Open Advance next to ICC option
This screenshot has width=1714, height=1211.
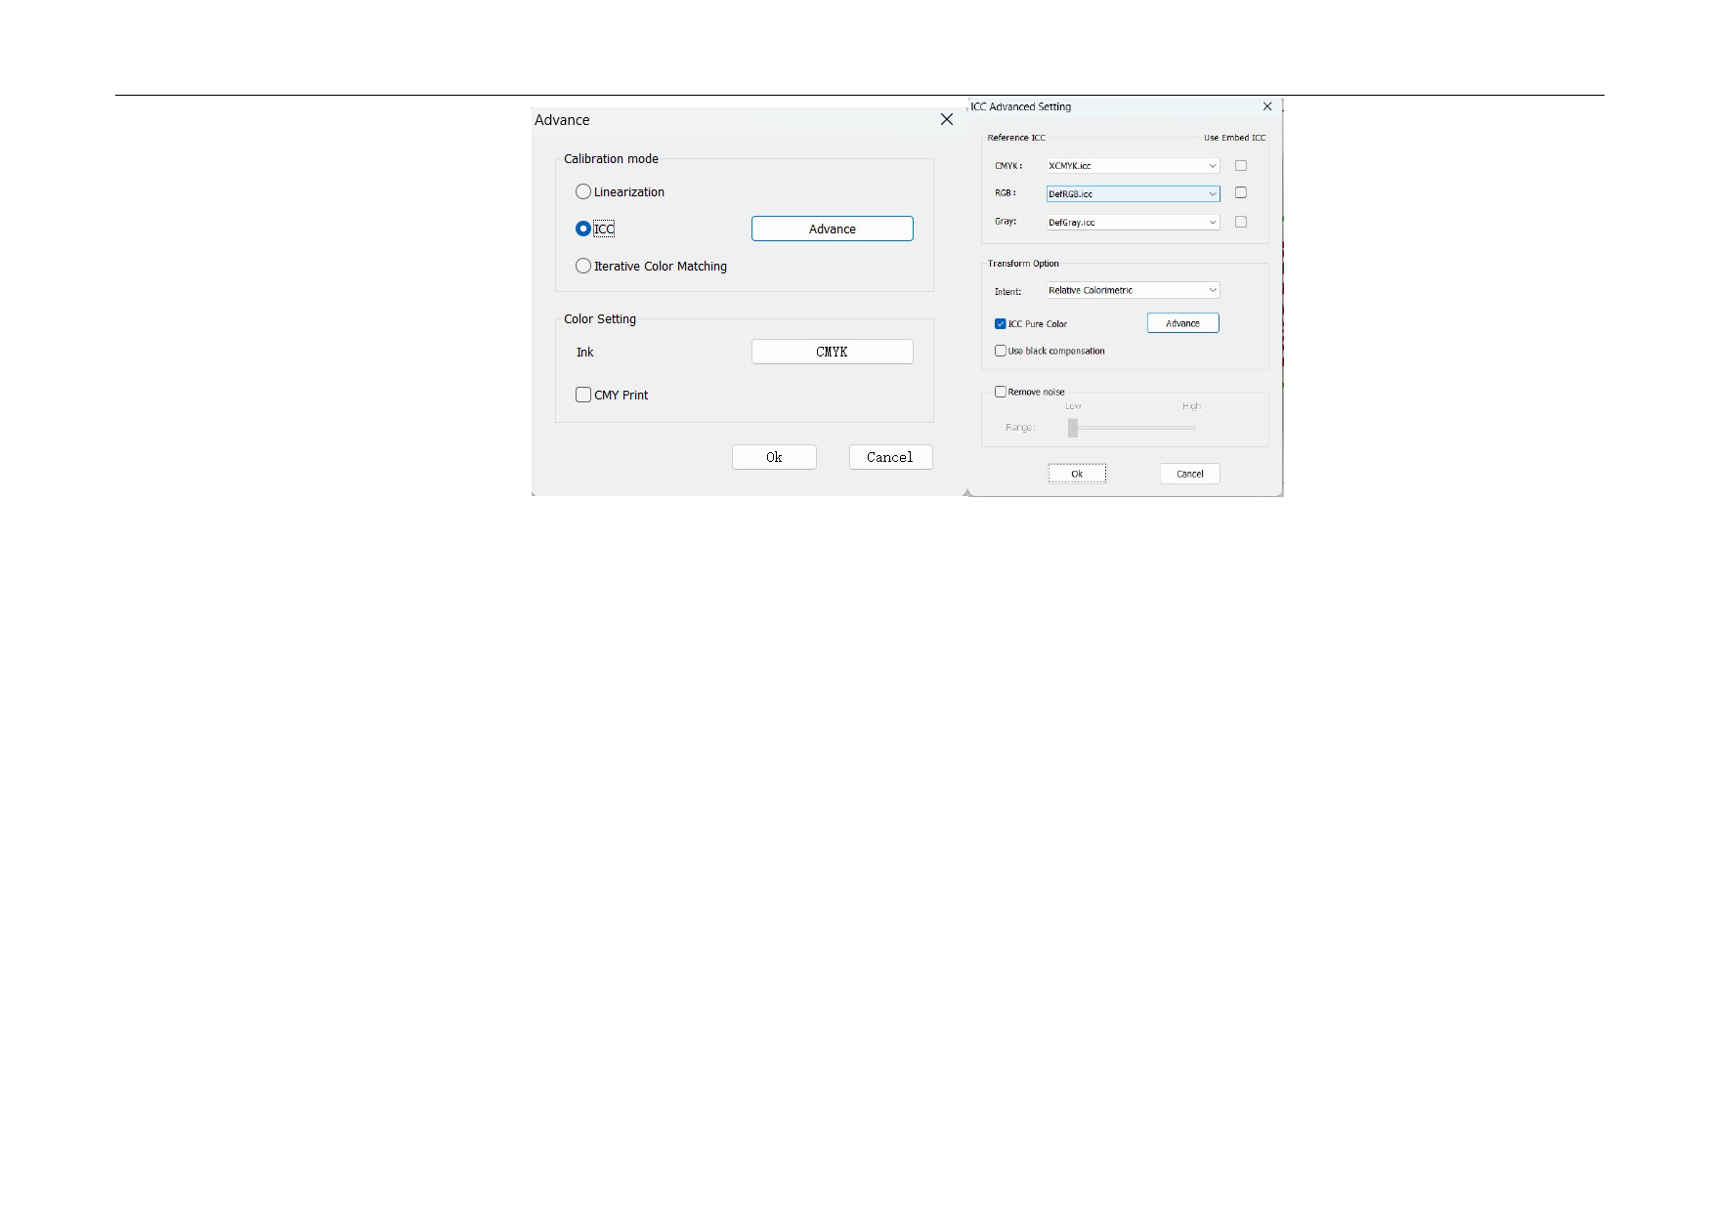click(x=832, y=229)
